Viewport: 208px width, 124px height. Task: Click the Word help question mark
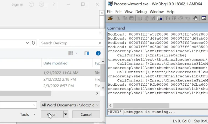point(54,4)
